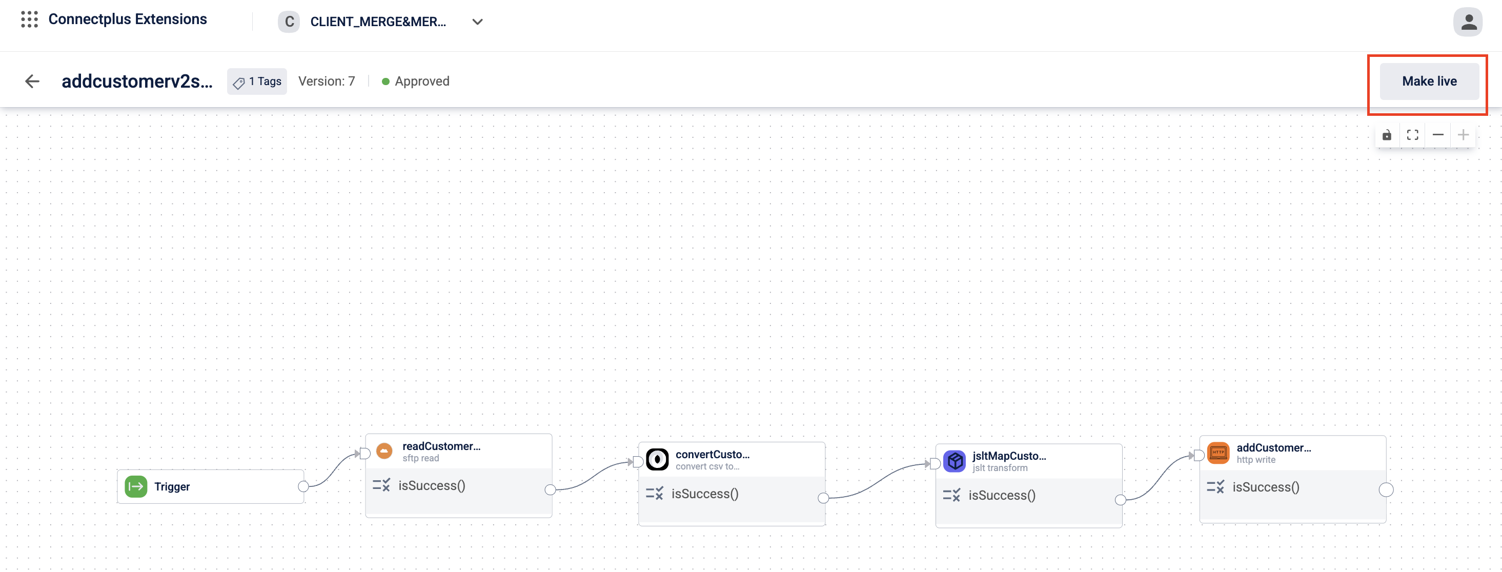Open the 1 Tags chip

click(257, 81)
